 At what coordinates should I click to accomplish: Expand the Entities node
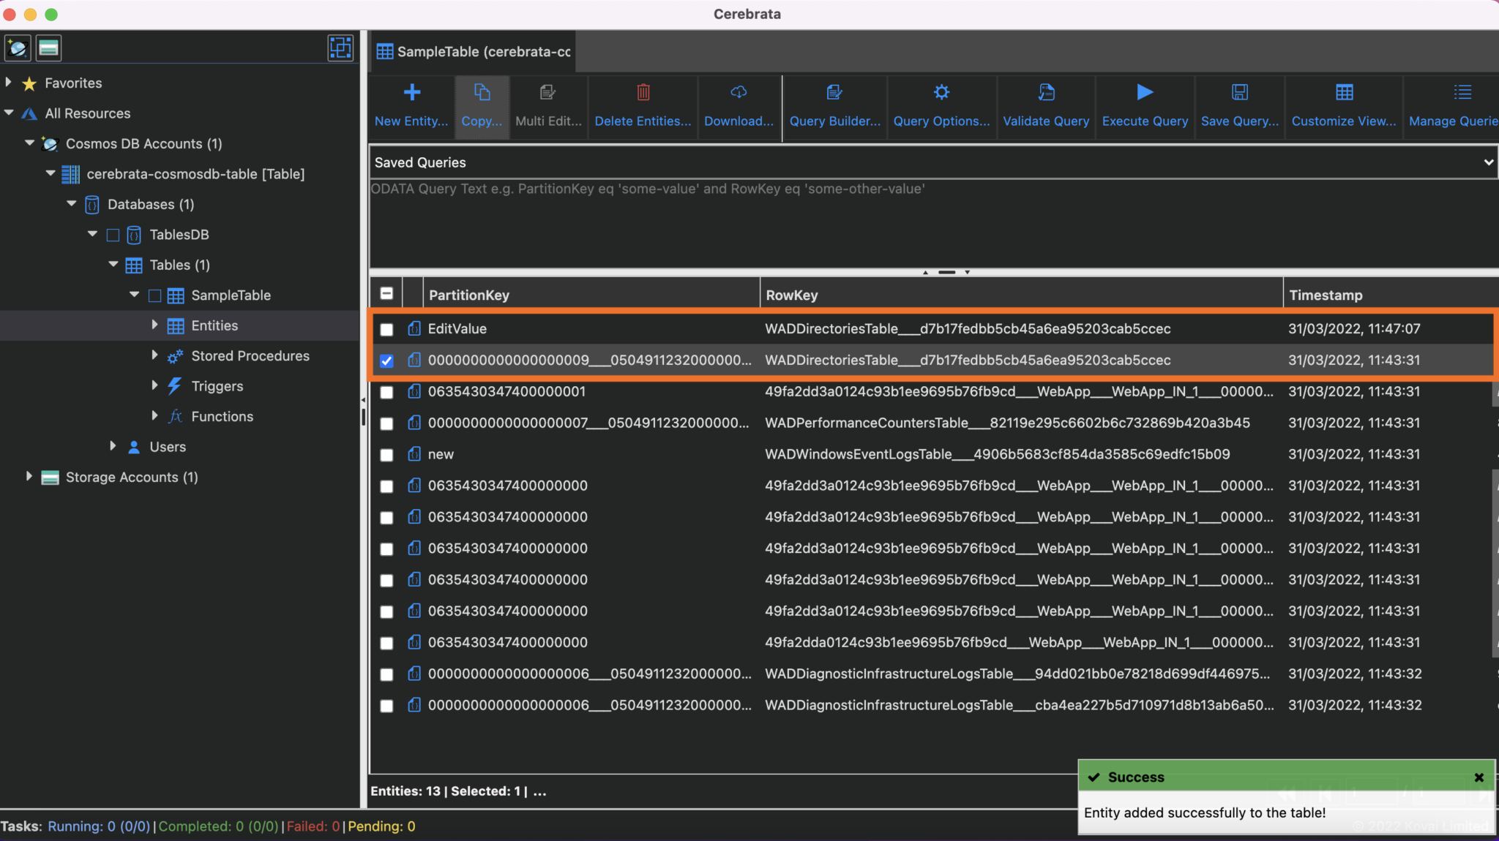tap(154, 325)
